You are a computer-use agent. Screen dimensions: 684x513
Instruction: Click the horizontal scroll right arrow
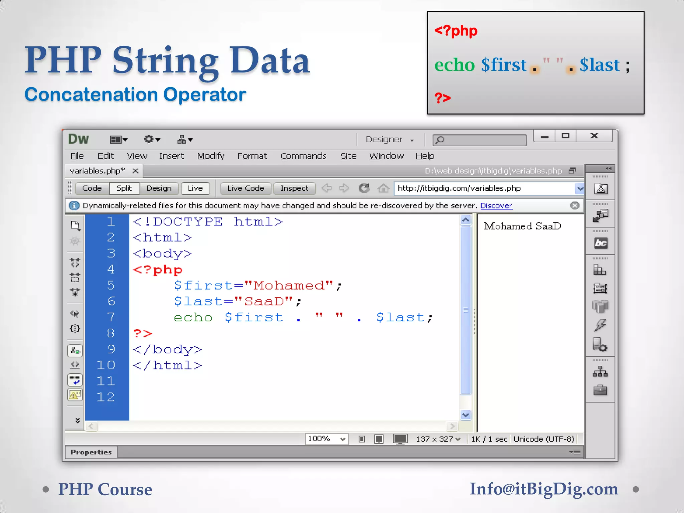(x=453, y=426)
